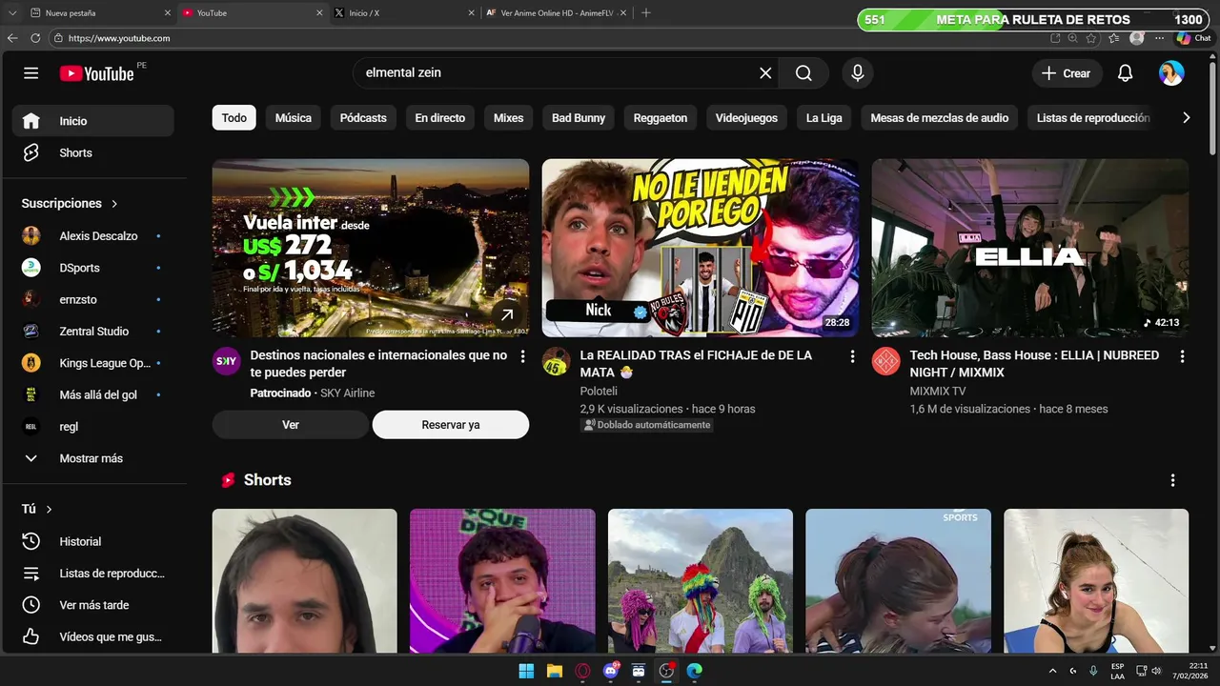
Task: Open the first Short with hooded man
Action: tap(305, 581)
